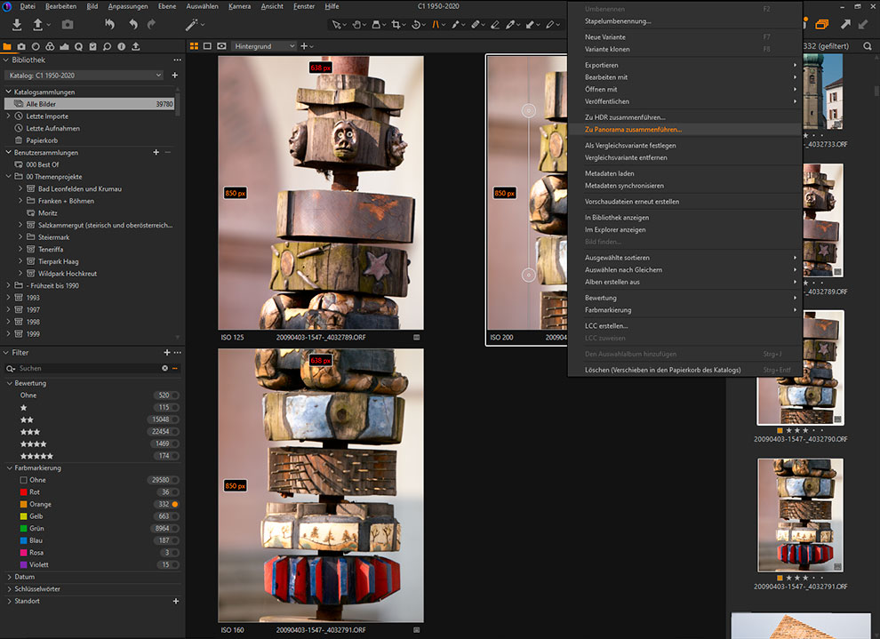Open the Color three-circles tool tab
Viewport: 880px width, 639px height.
click(x=50, y=46)
